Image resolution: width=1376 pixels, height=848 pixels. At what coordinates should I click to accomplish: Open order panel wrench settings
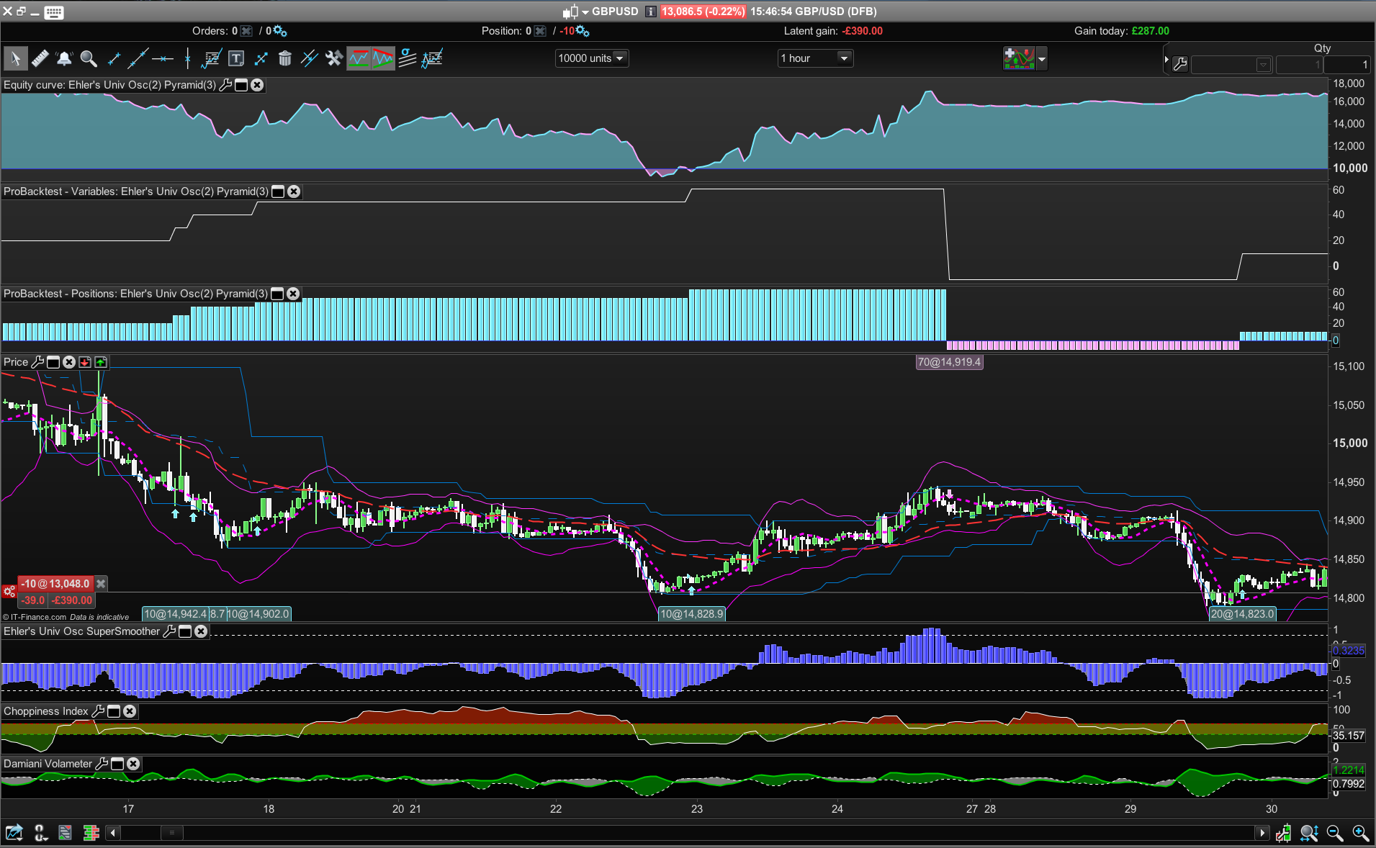[1180, 65]
